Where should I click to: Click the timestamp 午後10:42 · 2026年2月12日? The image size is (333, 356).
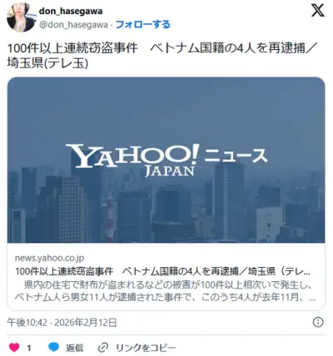point(62,323)
